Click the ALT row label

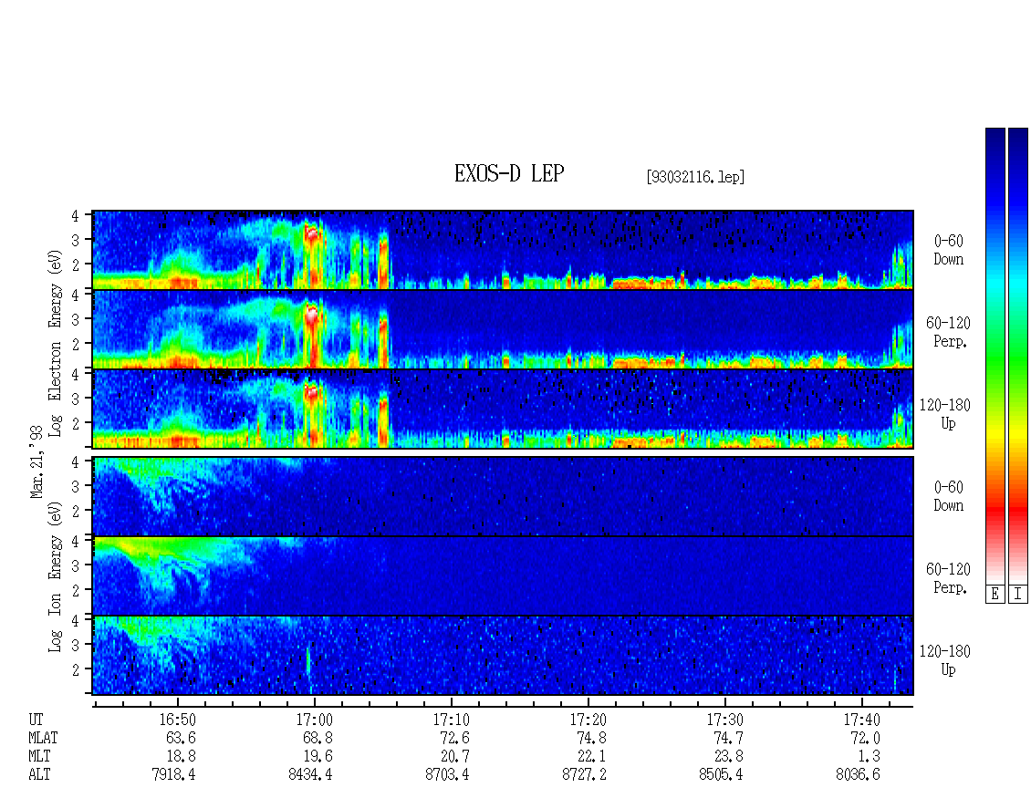click(x=39, y=774)
